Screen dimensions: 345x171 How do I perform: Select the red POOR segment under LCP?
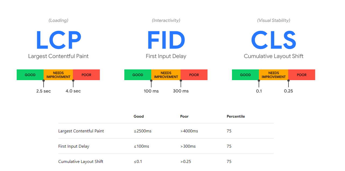click(86, 75)
